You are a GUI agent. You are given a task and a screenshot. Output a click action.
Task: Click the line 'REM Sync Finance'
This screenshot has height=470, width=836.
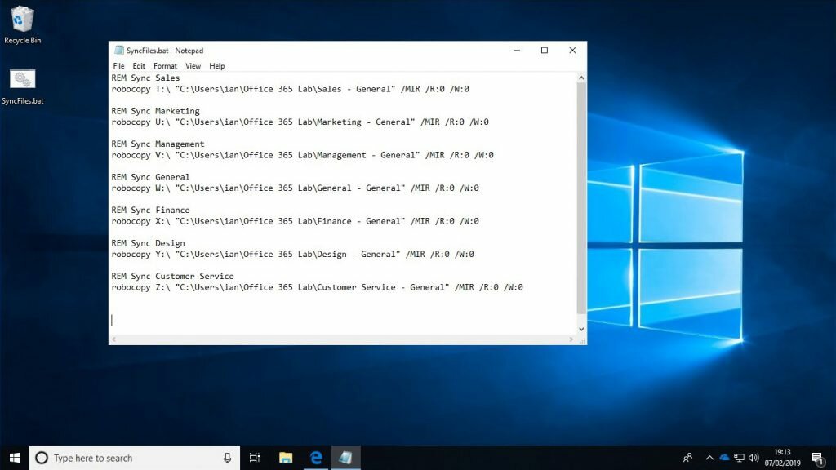pos(150,210)
